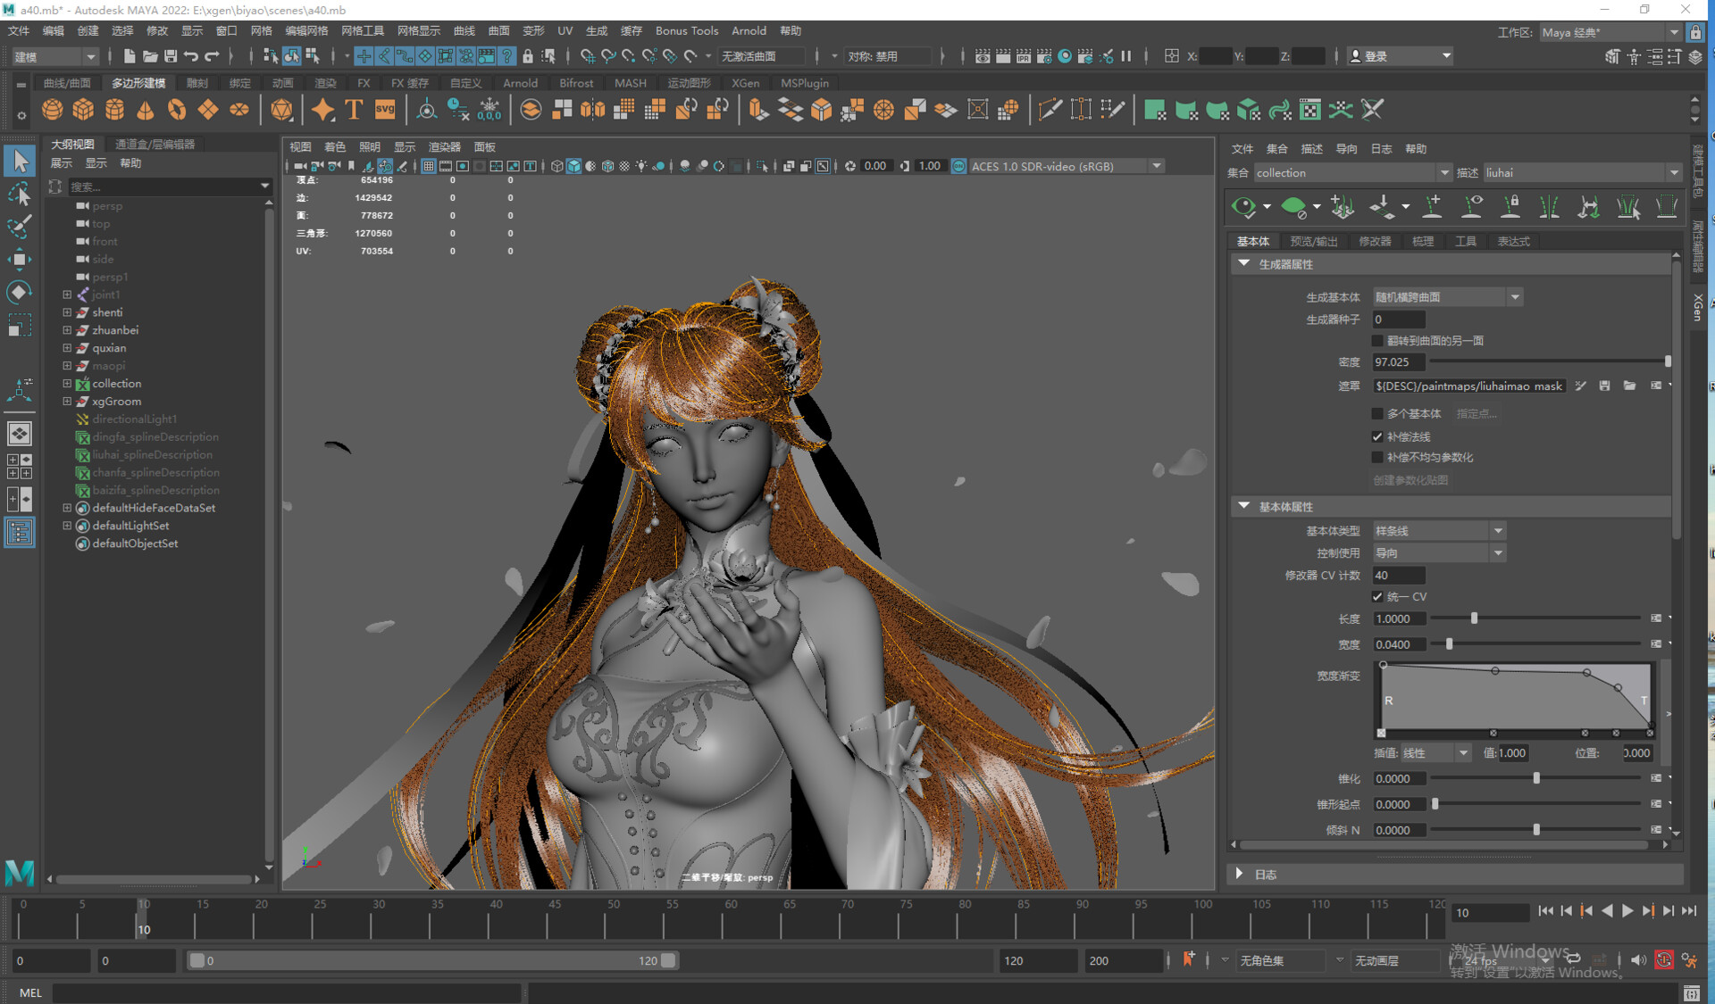Collapse the 基本体属性 section

(1243, 506)
